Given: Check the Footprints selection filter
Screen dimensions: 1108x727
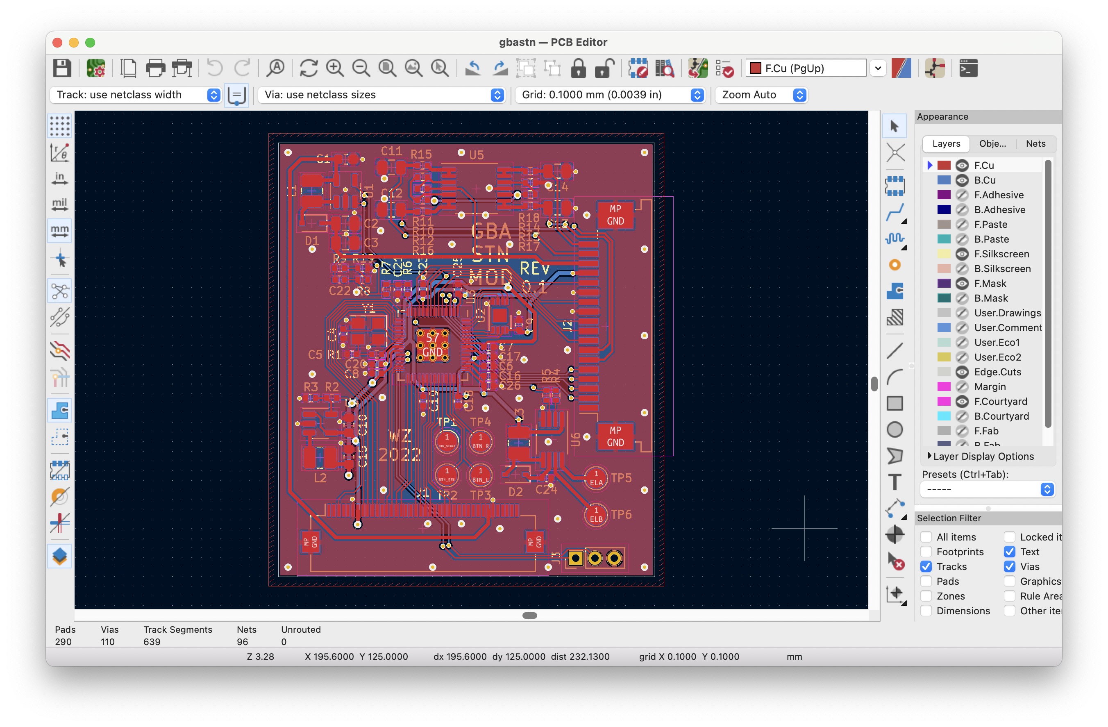Looking at the screenshot, I should tap(926, 552).
